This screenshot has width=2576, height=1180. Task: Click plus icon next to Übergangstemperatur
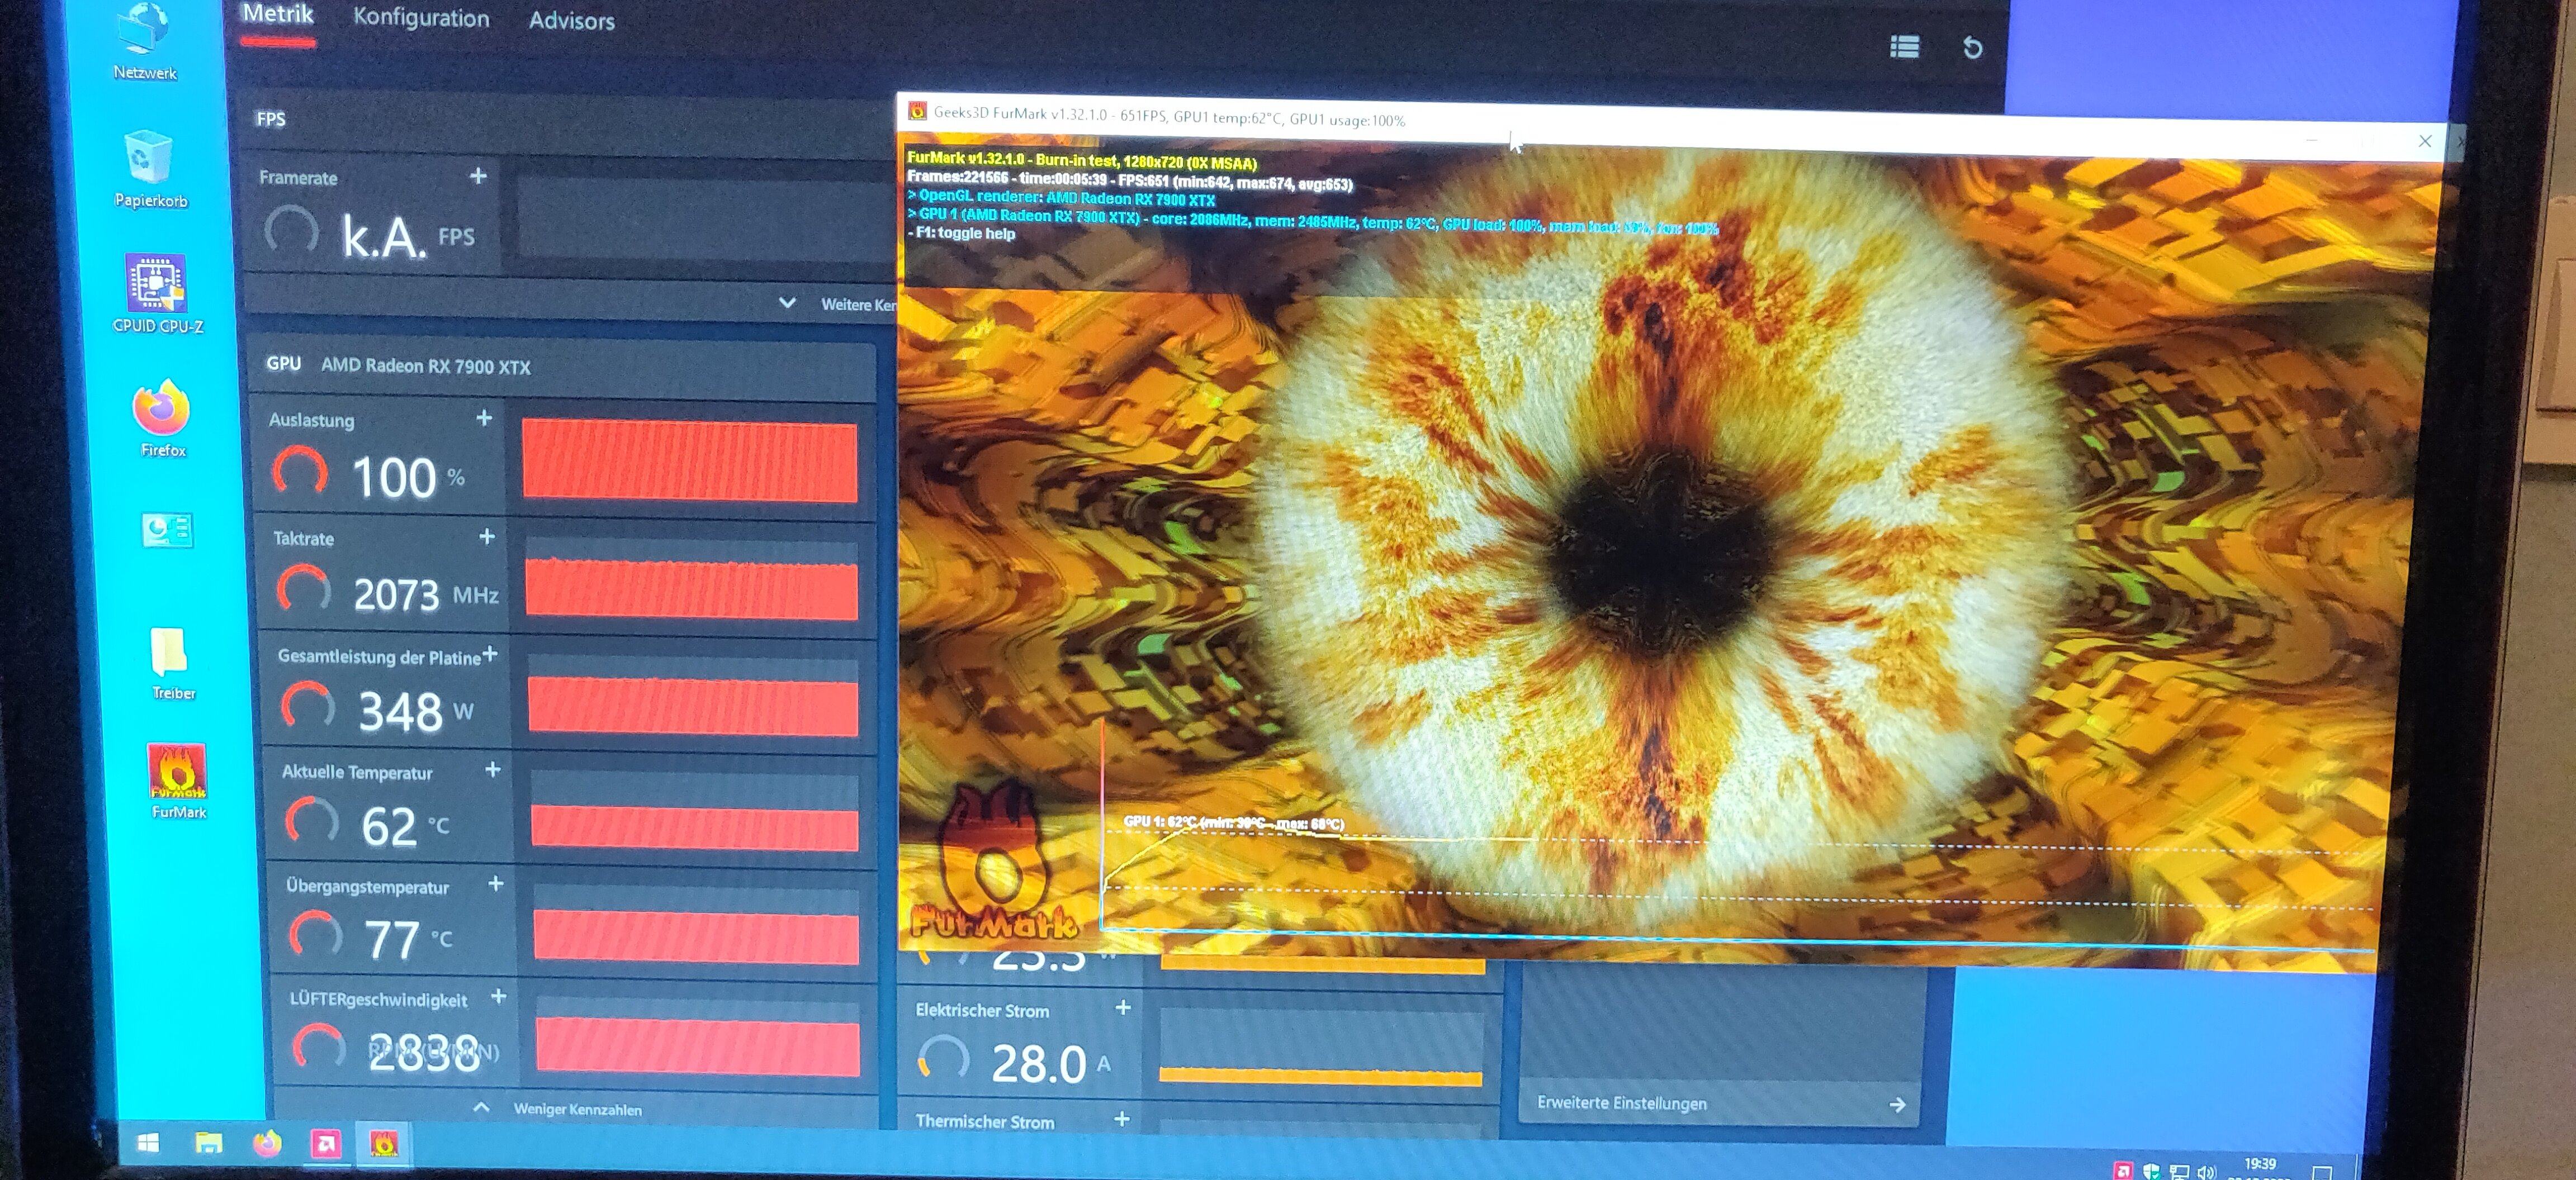(495, 883)
